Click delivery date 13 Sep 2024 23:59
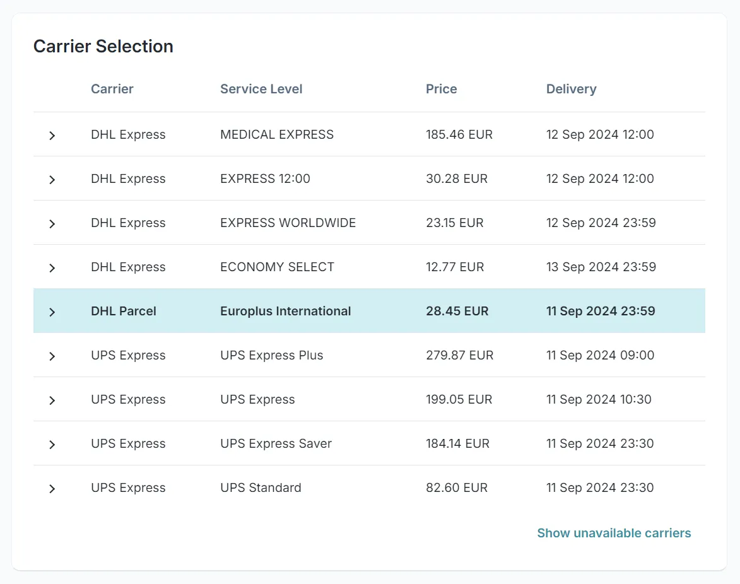The image size is (740, 584). [x=601, y=267]
